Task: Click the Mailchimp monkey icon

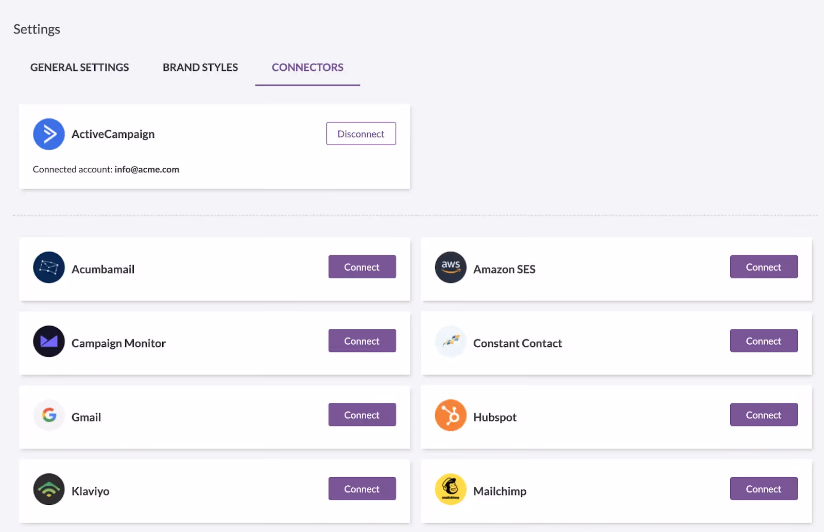Action: (x=451, y=489)
